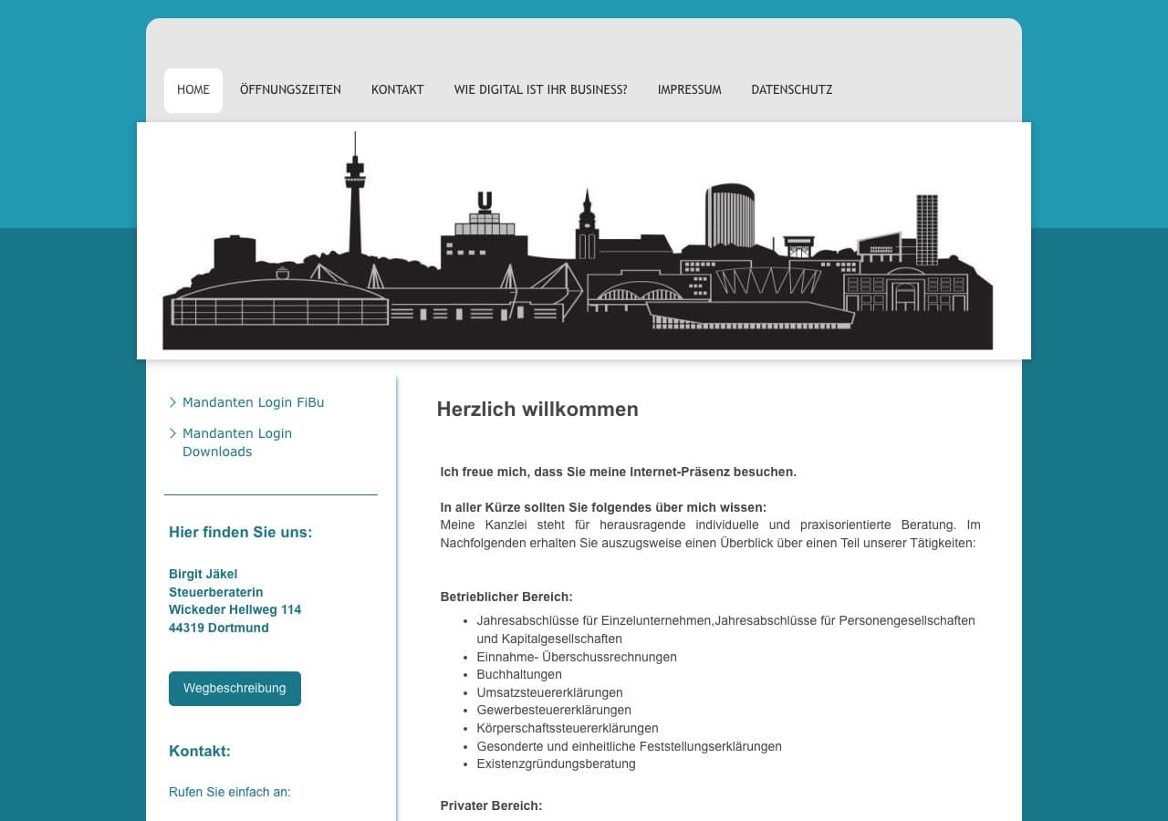Open the Kontakt menu item
This screenshot has width=1168, height=821.
397,90
